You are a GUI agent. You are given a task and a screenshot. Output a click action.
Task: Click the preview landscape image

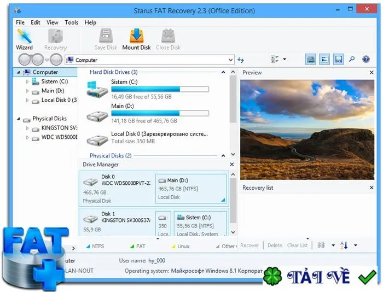(307, 130)
